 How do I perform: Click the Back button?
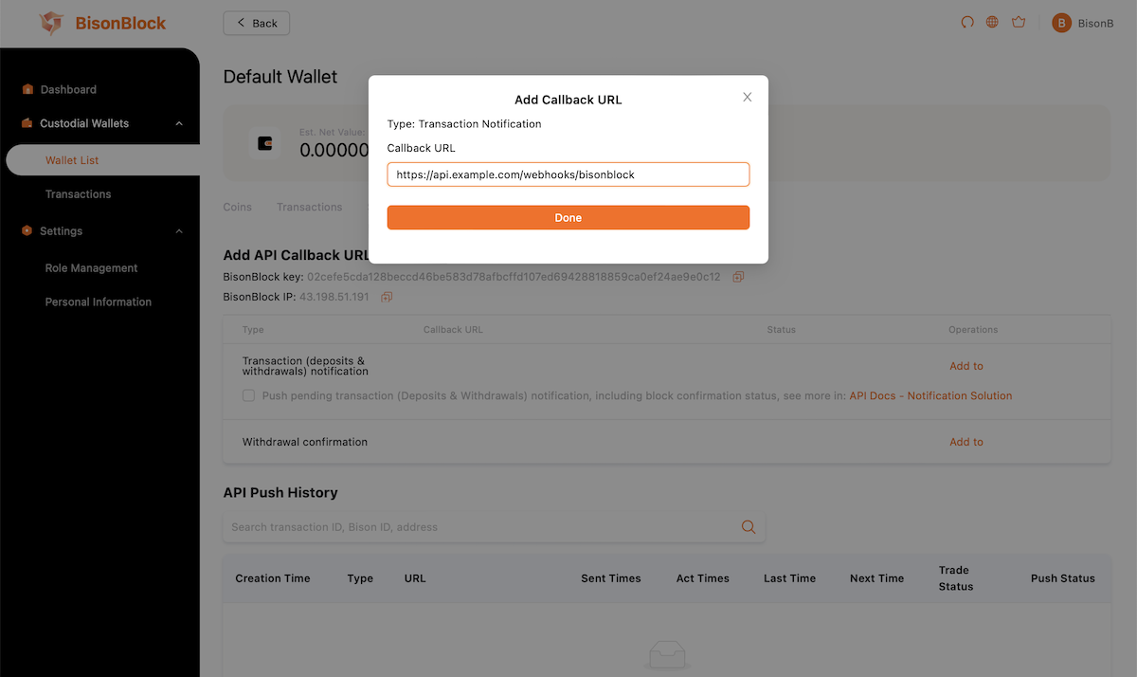pos(257,23)
